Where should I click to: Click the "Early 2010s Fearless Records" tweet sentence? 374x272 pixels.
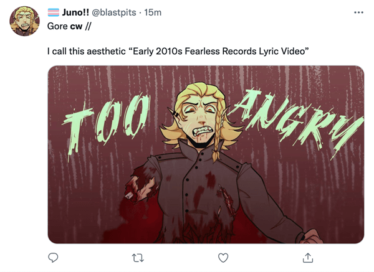tap(178, 51)
